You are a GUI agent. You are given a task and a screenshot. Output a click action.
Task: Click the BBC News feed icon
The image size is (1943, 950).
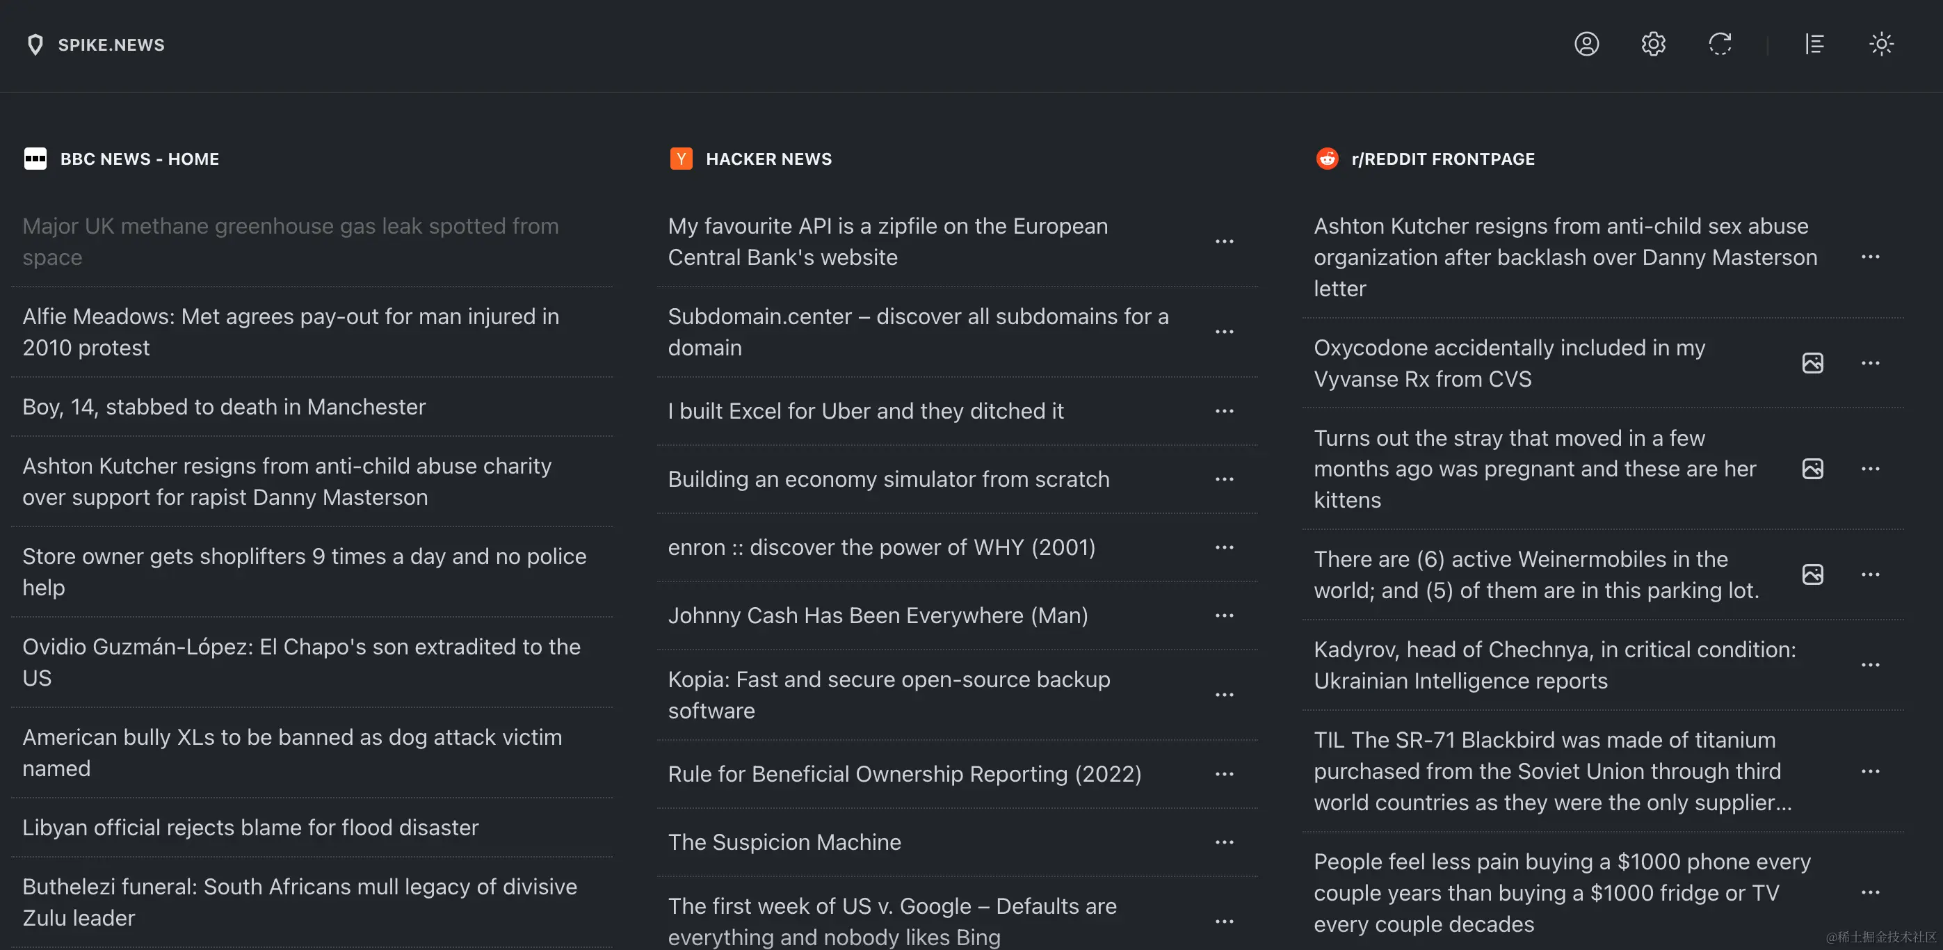tap(35, 159)
